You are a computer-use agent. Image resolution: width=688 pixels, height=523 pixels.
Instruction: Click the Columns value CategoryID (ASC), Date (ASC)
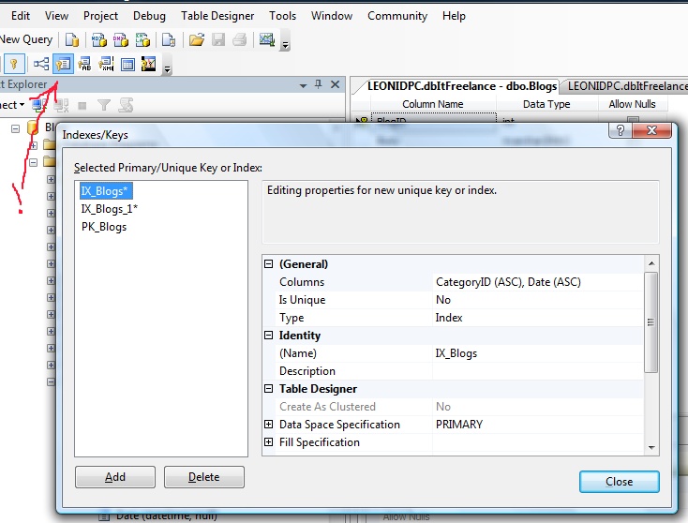click(x=538, y=282)
